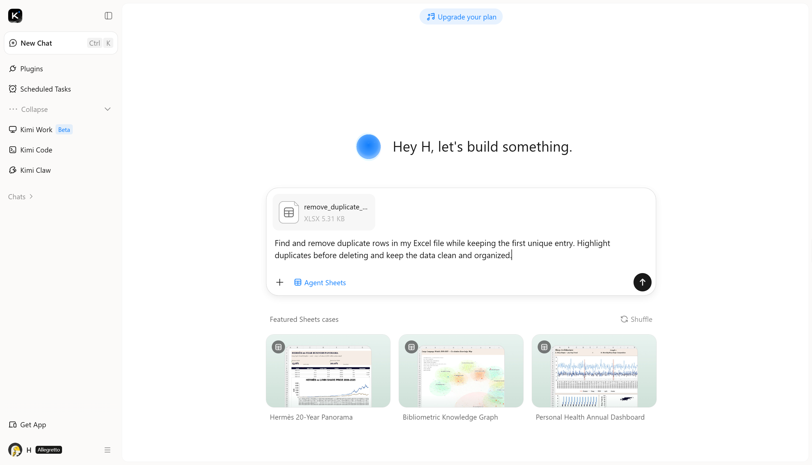Click the attached spreadsheet file icon

(x=289, y=212)
